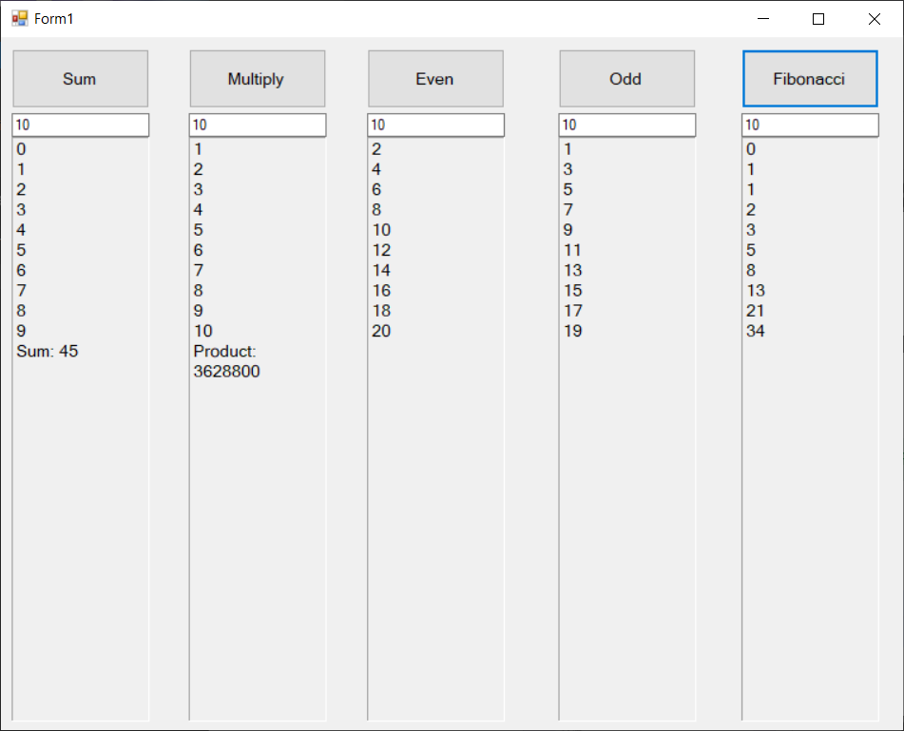Image resolution: width=904 pixels, height=731 pixels.
Task: Focus the input field under Multiply
Action: (x=258, y=125)
